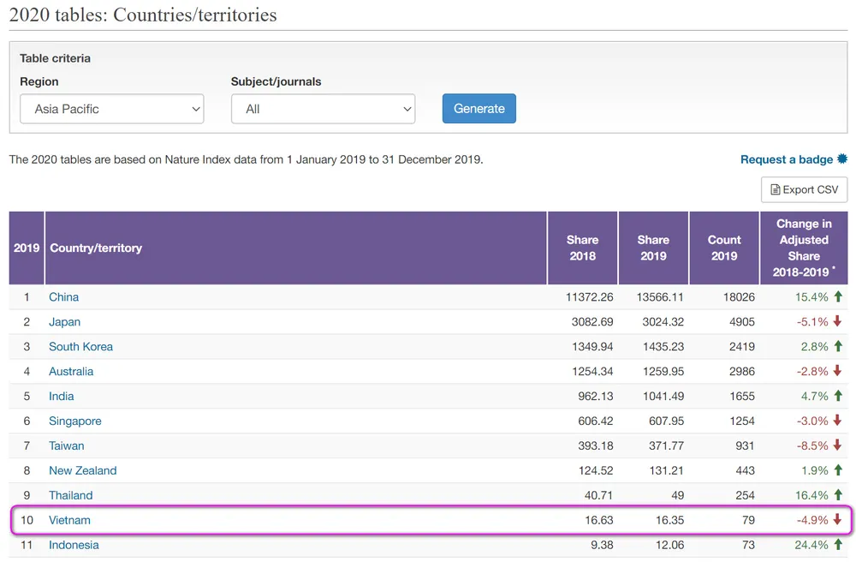Click the green up arrow in Thailand row
This screenshot has height=562, width=856.
[x=838, y=495]
